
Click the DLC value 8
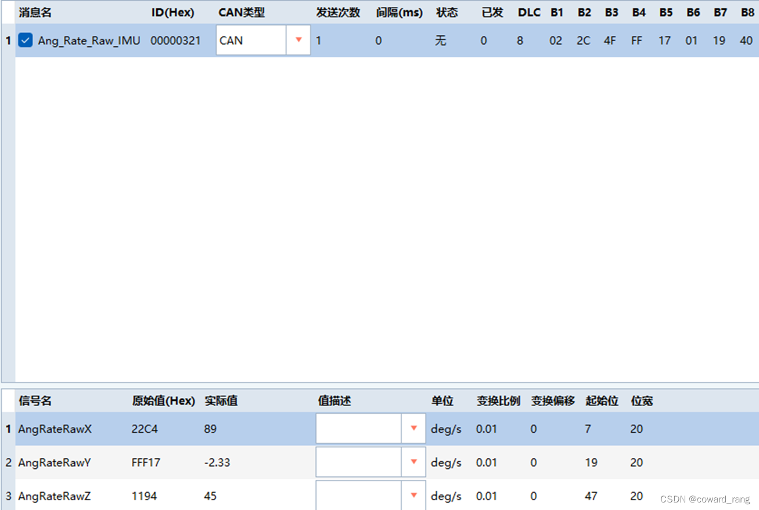coord(520,41)
